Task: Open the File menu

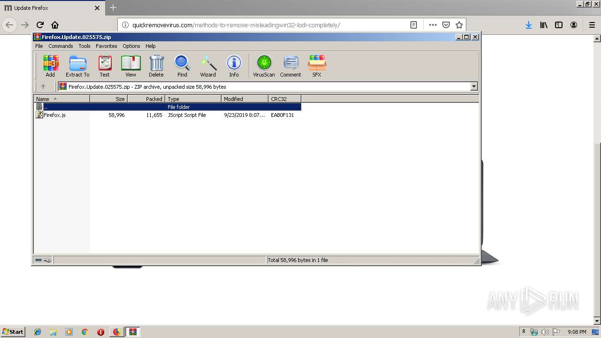Action: pyautogui.click(x=39, y=46)
